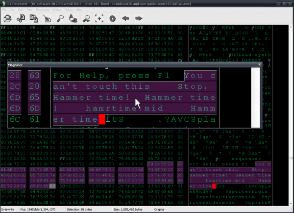Click the '61' hex byte in Magnifier
Screen dimensions: 294x213
click(34, 119)
